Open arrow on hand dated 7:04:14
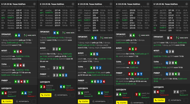190x104 pixels. (34, 4)
